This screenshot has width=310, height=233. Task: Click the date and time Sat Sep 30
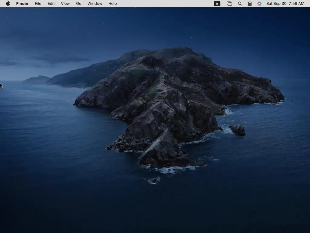(285, 4)
